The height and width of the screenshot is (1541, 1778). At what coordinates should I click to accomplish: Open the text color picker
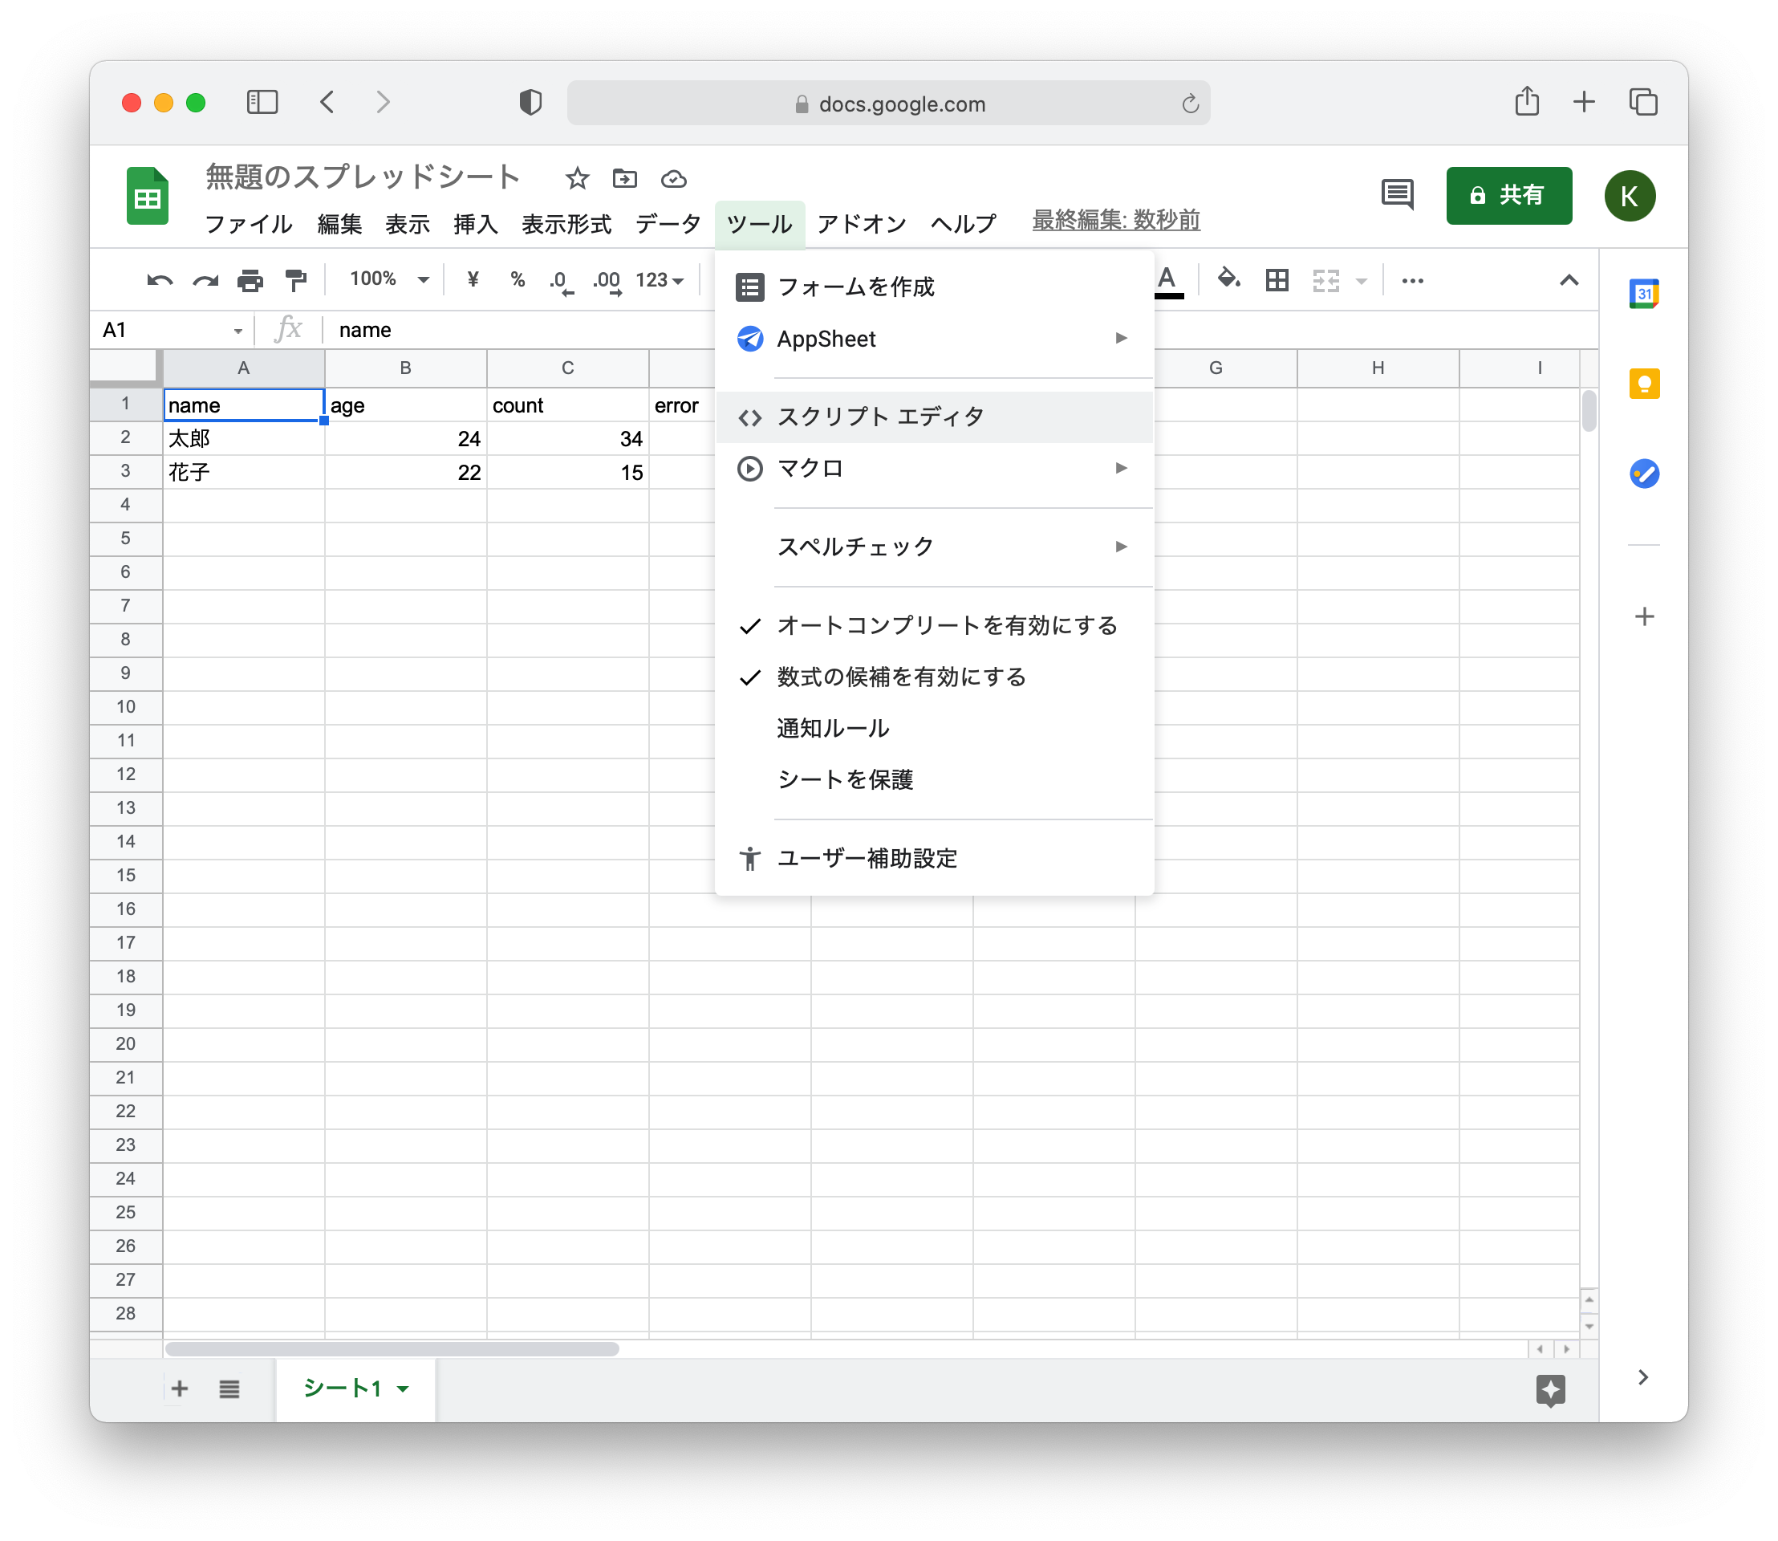pyautogui.click(x=1167, y=281)
